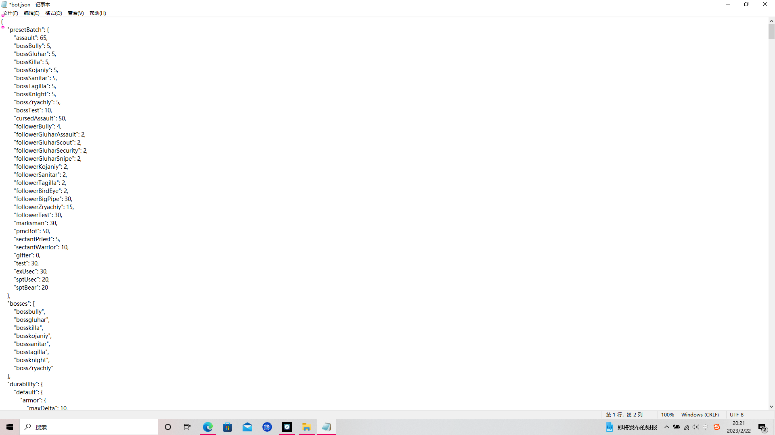The width and height of the screenshot is (775, 435).
Task: Open the 格式(O) menu
Action: click(54, 13)
